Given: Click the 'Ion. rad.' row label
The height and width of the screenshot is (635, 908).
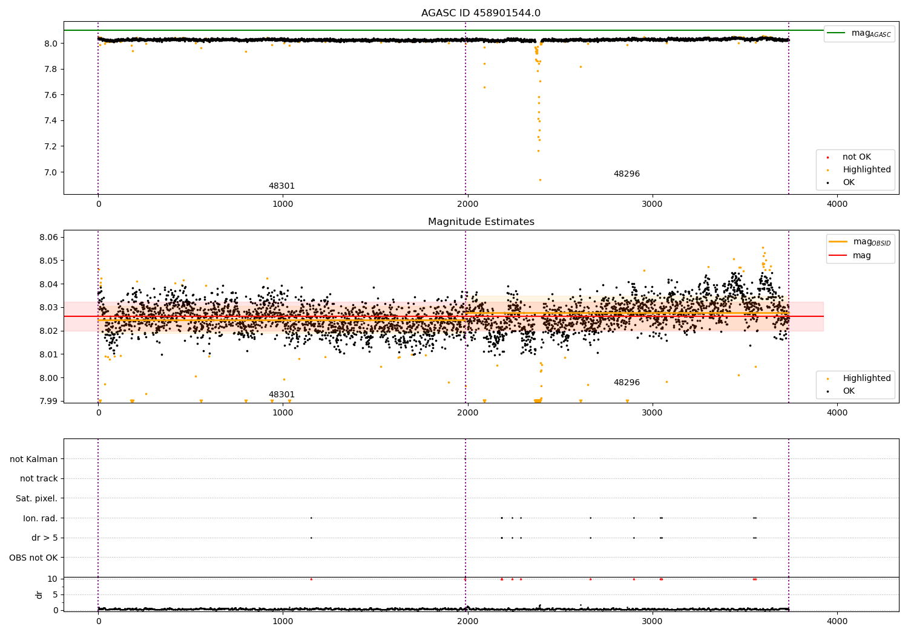Looking at the screenshot, I should [41, 518].
